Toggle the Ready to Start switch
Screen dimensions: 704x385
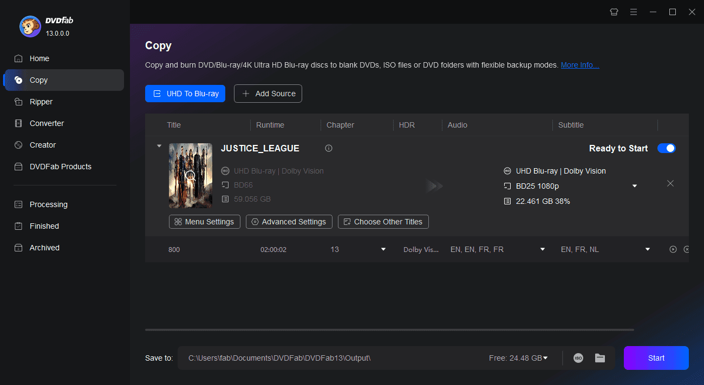667,148
